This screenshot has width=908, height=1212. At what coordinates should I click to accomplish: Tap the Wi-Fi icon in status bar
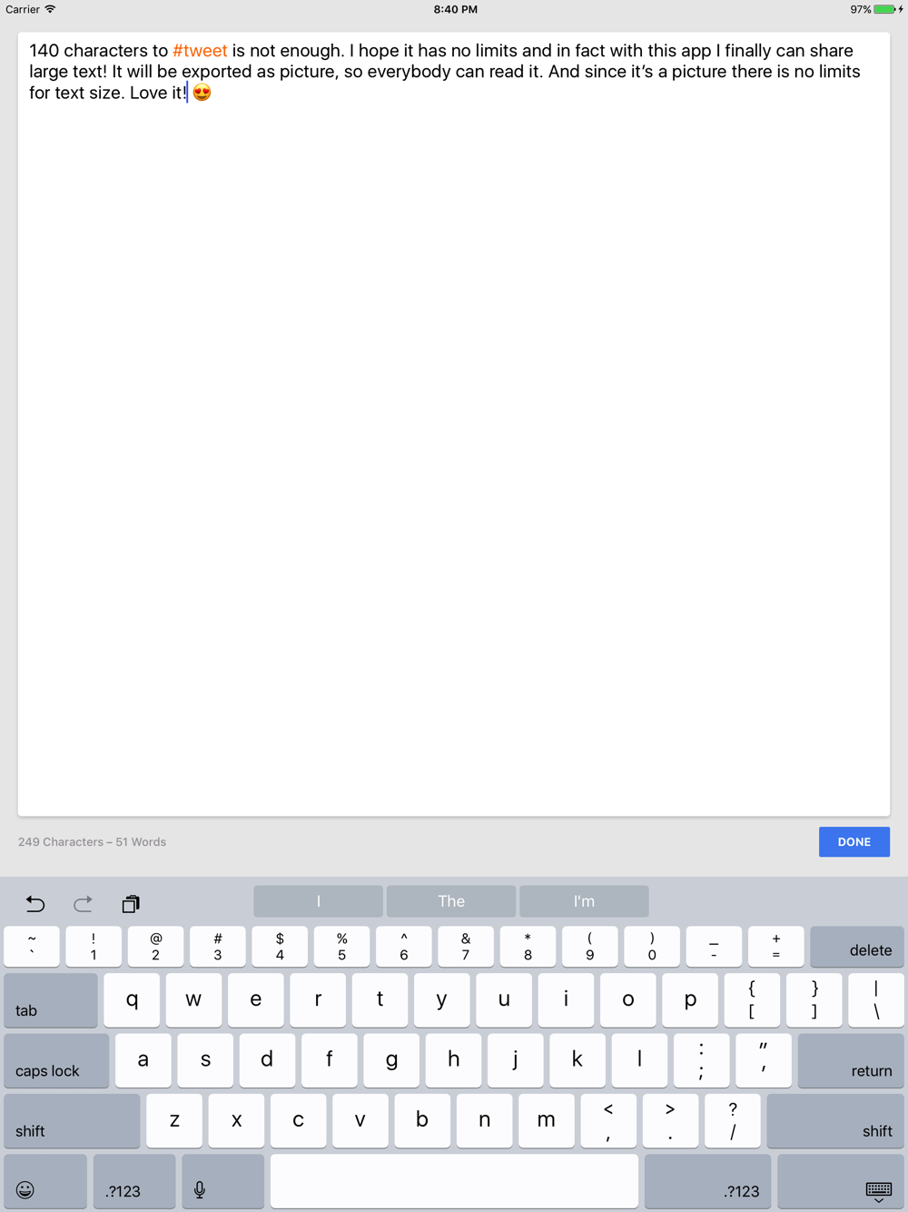click(50, 9)
